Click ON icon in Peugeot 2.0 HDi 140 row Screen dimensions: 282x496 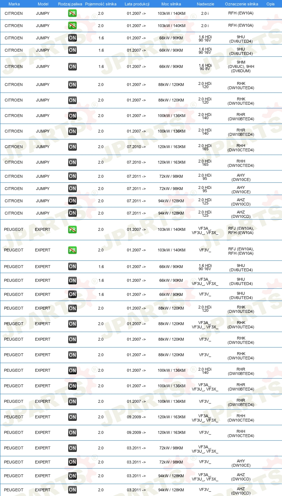point(72,370)
